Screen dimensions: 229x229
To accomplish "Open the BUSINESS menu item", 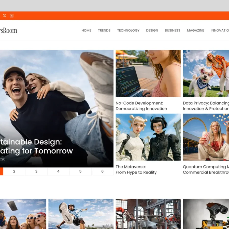I will [173, 30].
